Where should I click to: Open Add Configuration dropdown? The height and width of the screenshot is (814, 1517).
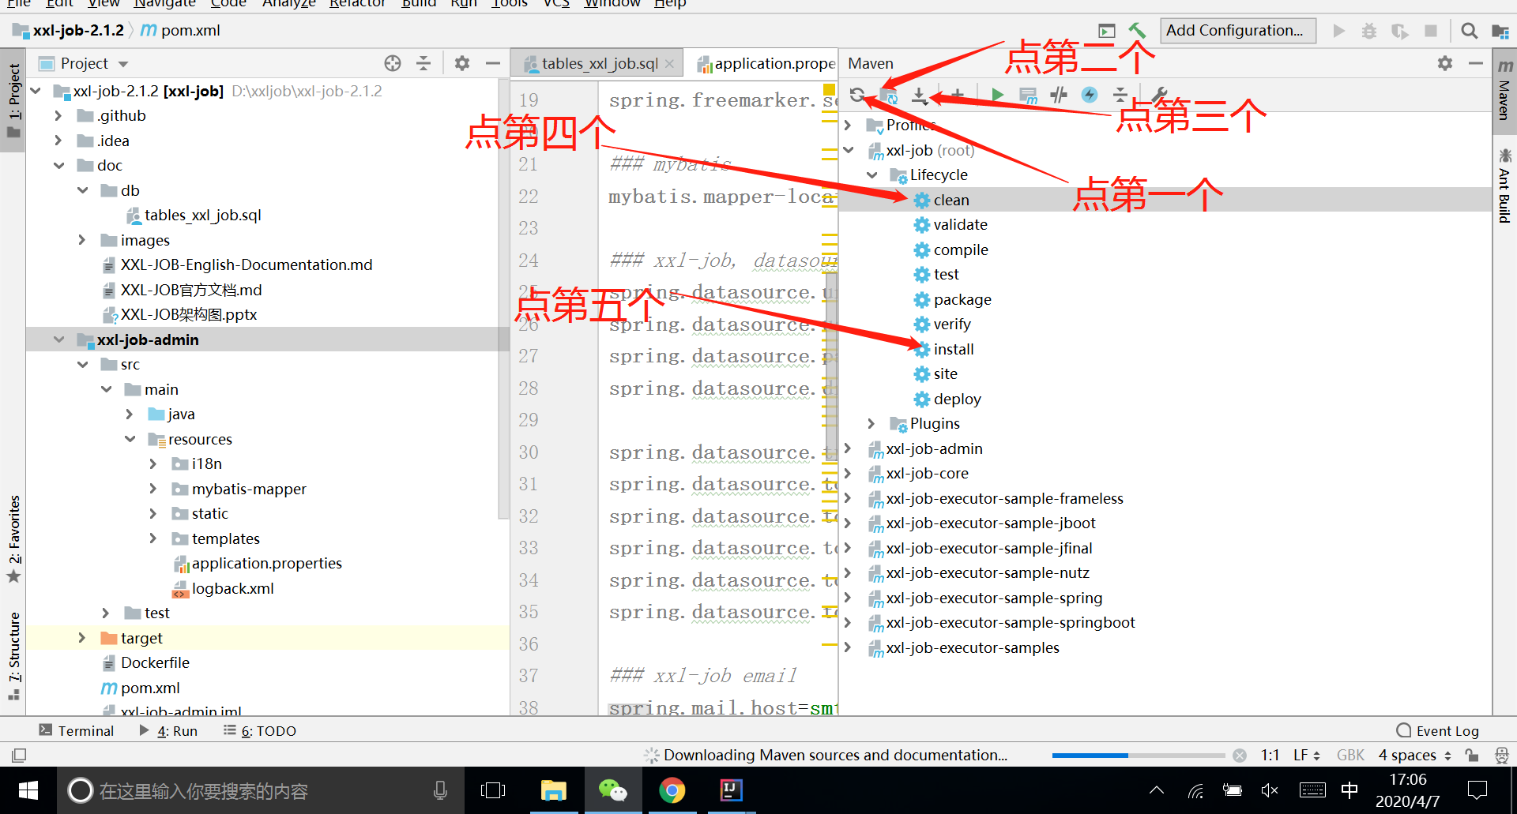click(x=1238, y=31)
